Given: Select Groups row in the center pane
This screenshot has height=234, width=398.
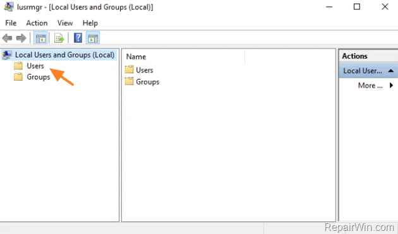Looking at the screenshot, I should click(x=147, y=81).
